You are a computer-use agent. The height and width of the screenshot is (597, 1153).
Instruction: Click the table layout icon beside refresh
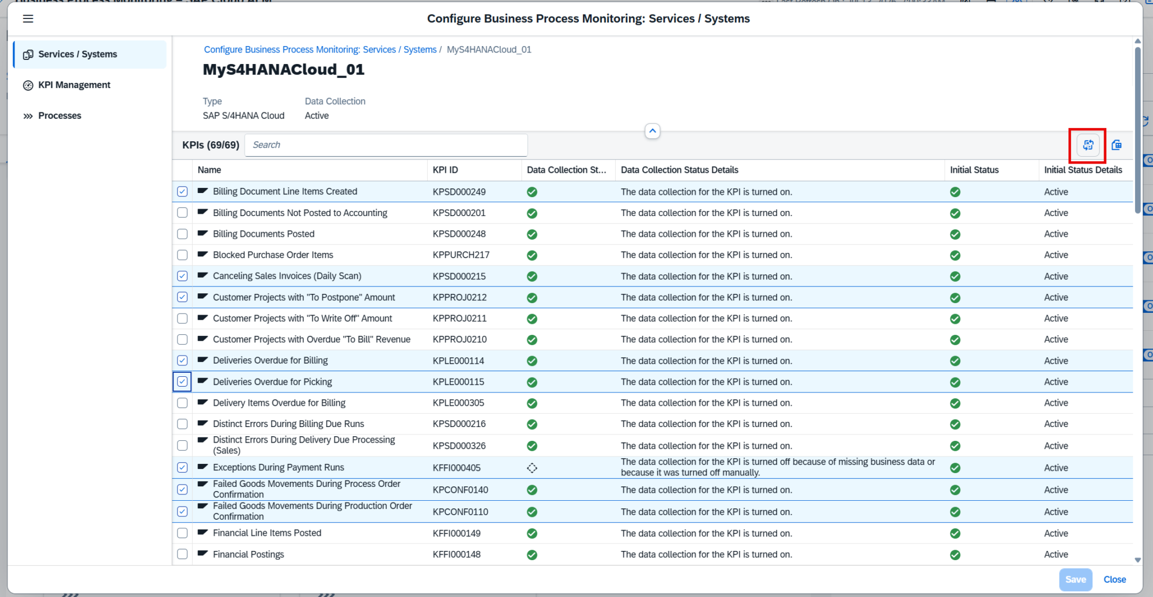1117,145
